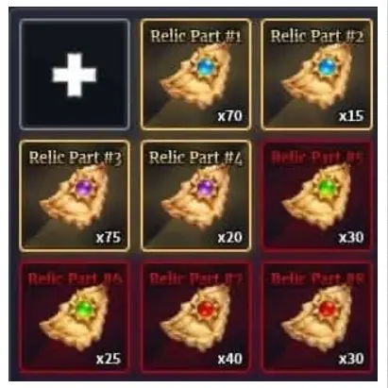Viewport: 388px width, 388px height.
Task: Select the locked Relic Part #5 green-gem fragment
Action: tap(316, 197)
